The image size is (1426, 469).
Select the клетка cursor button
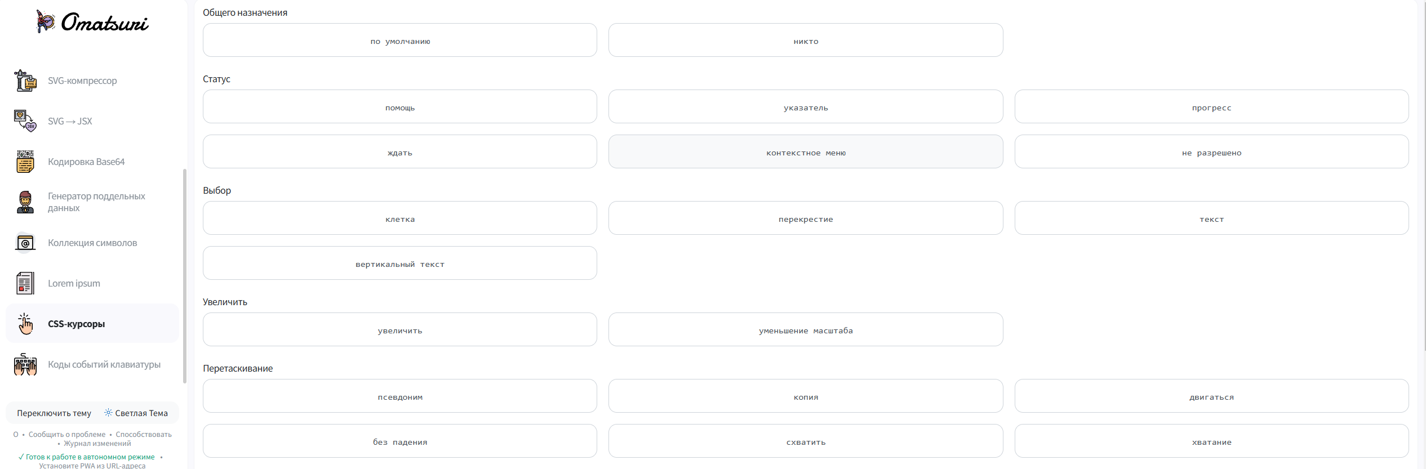pyautogui.click(x=400, y=218)
